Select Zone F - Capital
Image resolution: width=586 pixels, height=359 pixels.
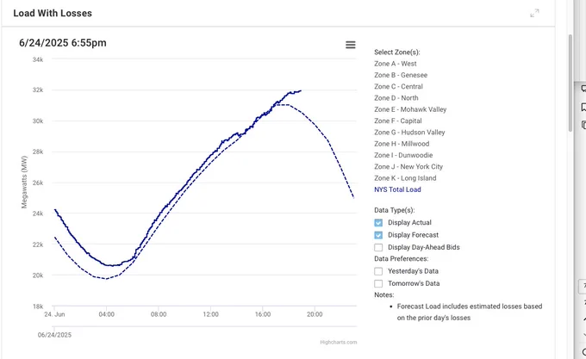click(398, 121)
